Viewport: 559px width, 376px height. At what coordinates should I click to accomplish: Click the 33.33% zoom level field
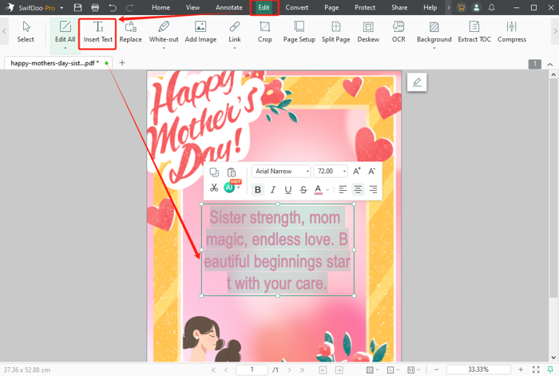click(x=478, y=370)
